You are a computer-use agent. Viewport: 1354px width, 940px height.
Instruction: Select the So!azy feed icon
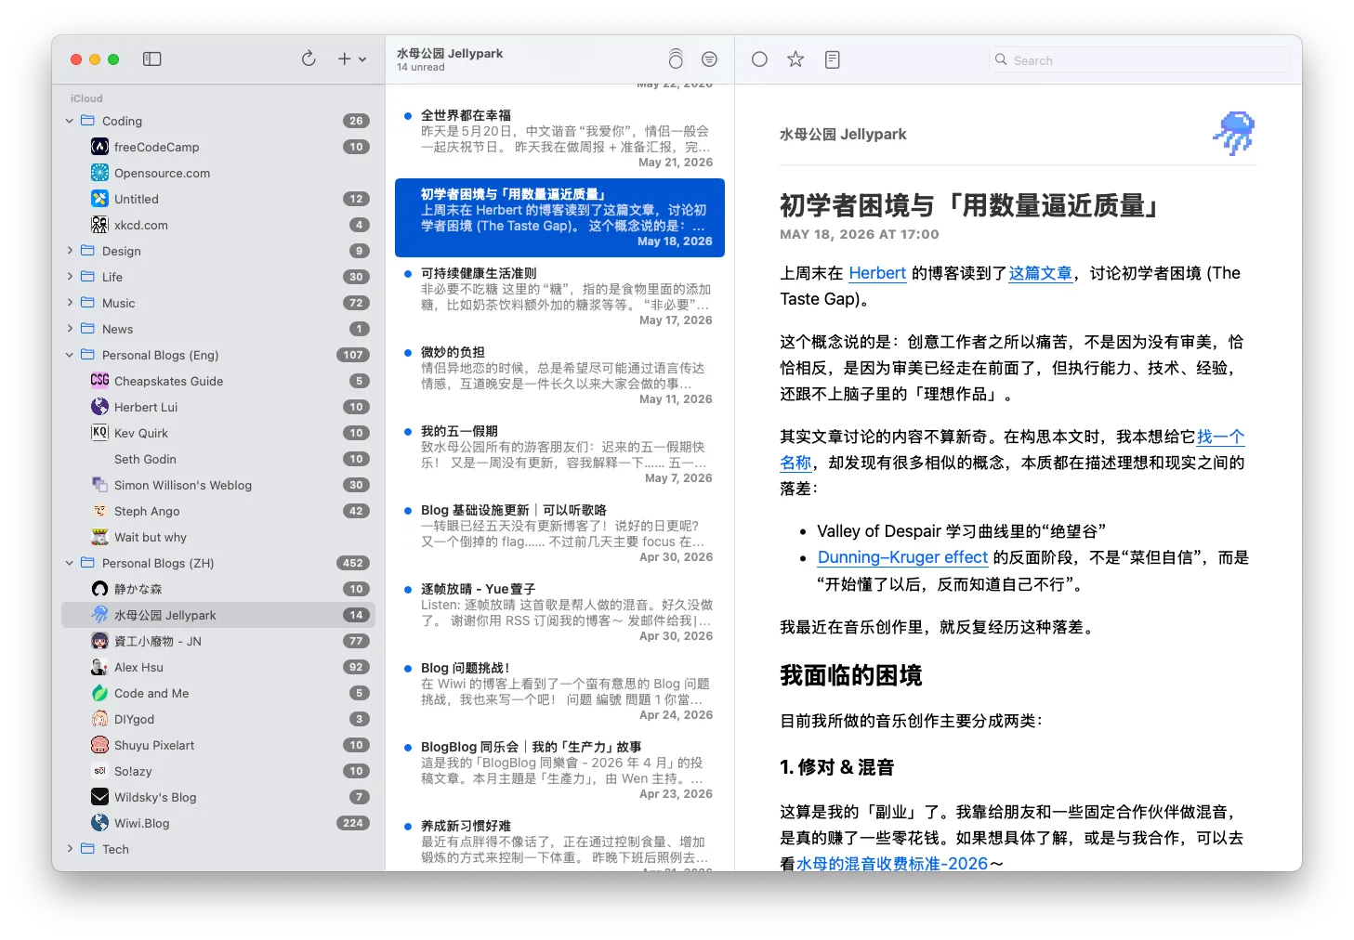pyautogui.click(x=99, y=771)
